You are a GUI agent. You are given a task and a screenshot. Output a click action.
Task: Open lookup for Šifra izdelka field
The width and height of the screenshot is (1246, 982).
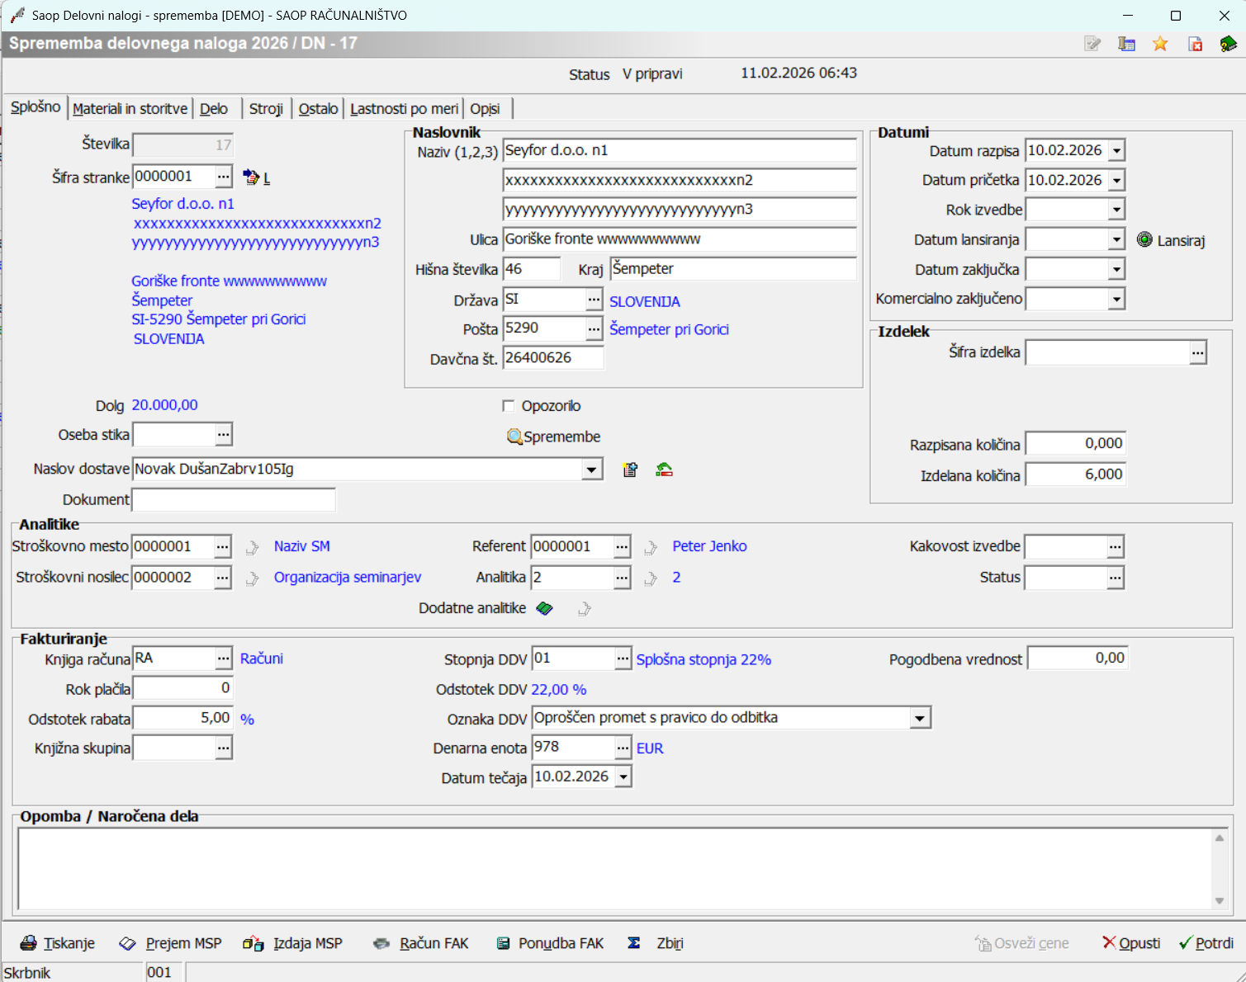click(x=1198, y=352)
